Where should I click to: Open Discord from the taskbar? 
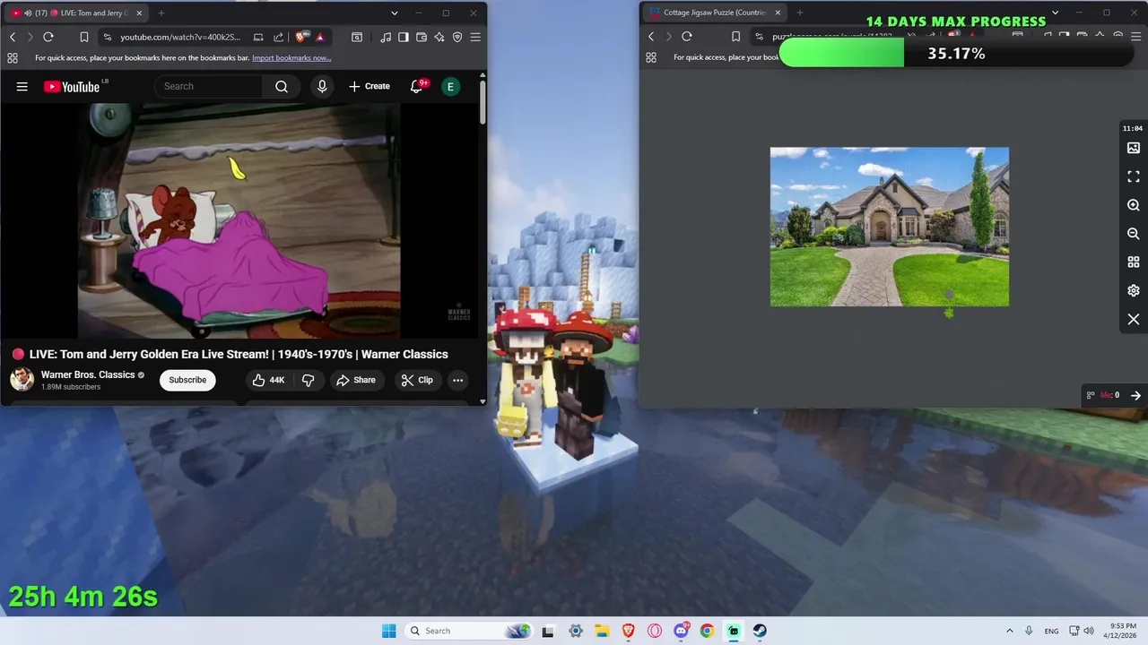(682, 631)
